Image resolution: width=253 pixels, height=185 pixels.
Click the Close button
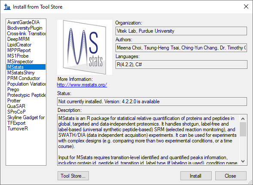(231, 176)
